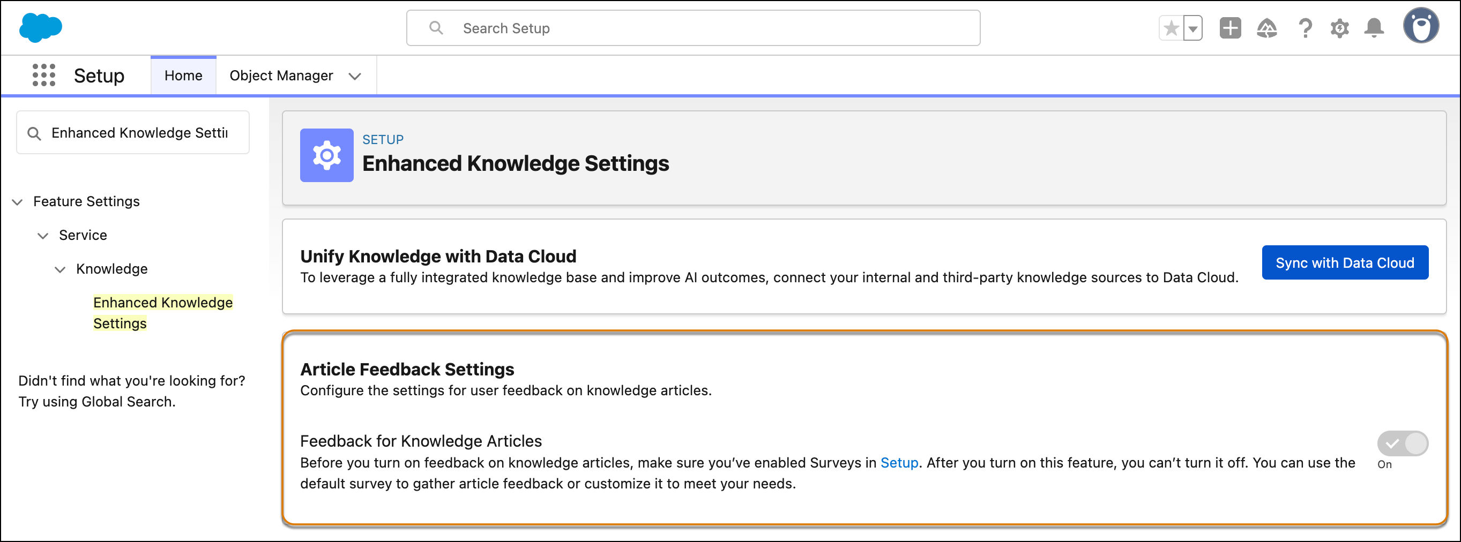This screenshot has width=1461, height=542.
Task: Click the Feature Settings label in tree
Action: (x=86, y=201)
